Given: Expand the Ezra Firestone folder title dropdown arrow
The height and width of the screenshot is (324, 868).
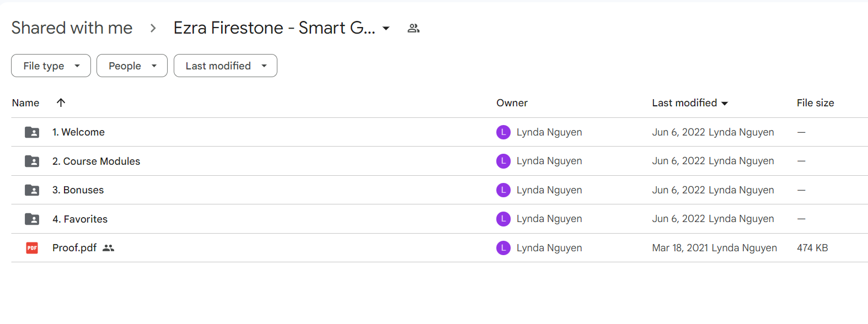Looking at the screenshot, I should (x=386, y=28).
